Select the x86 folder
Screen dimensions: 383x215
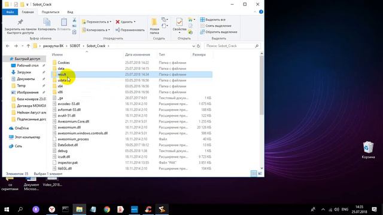tap(60, 92)
